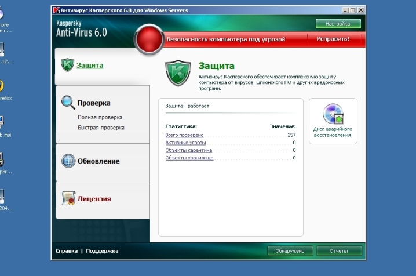Open Отчеты reports button

339,251
